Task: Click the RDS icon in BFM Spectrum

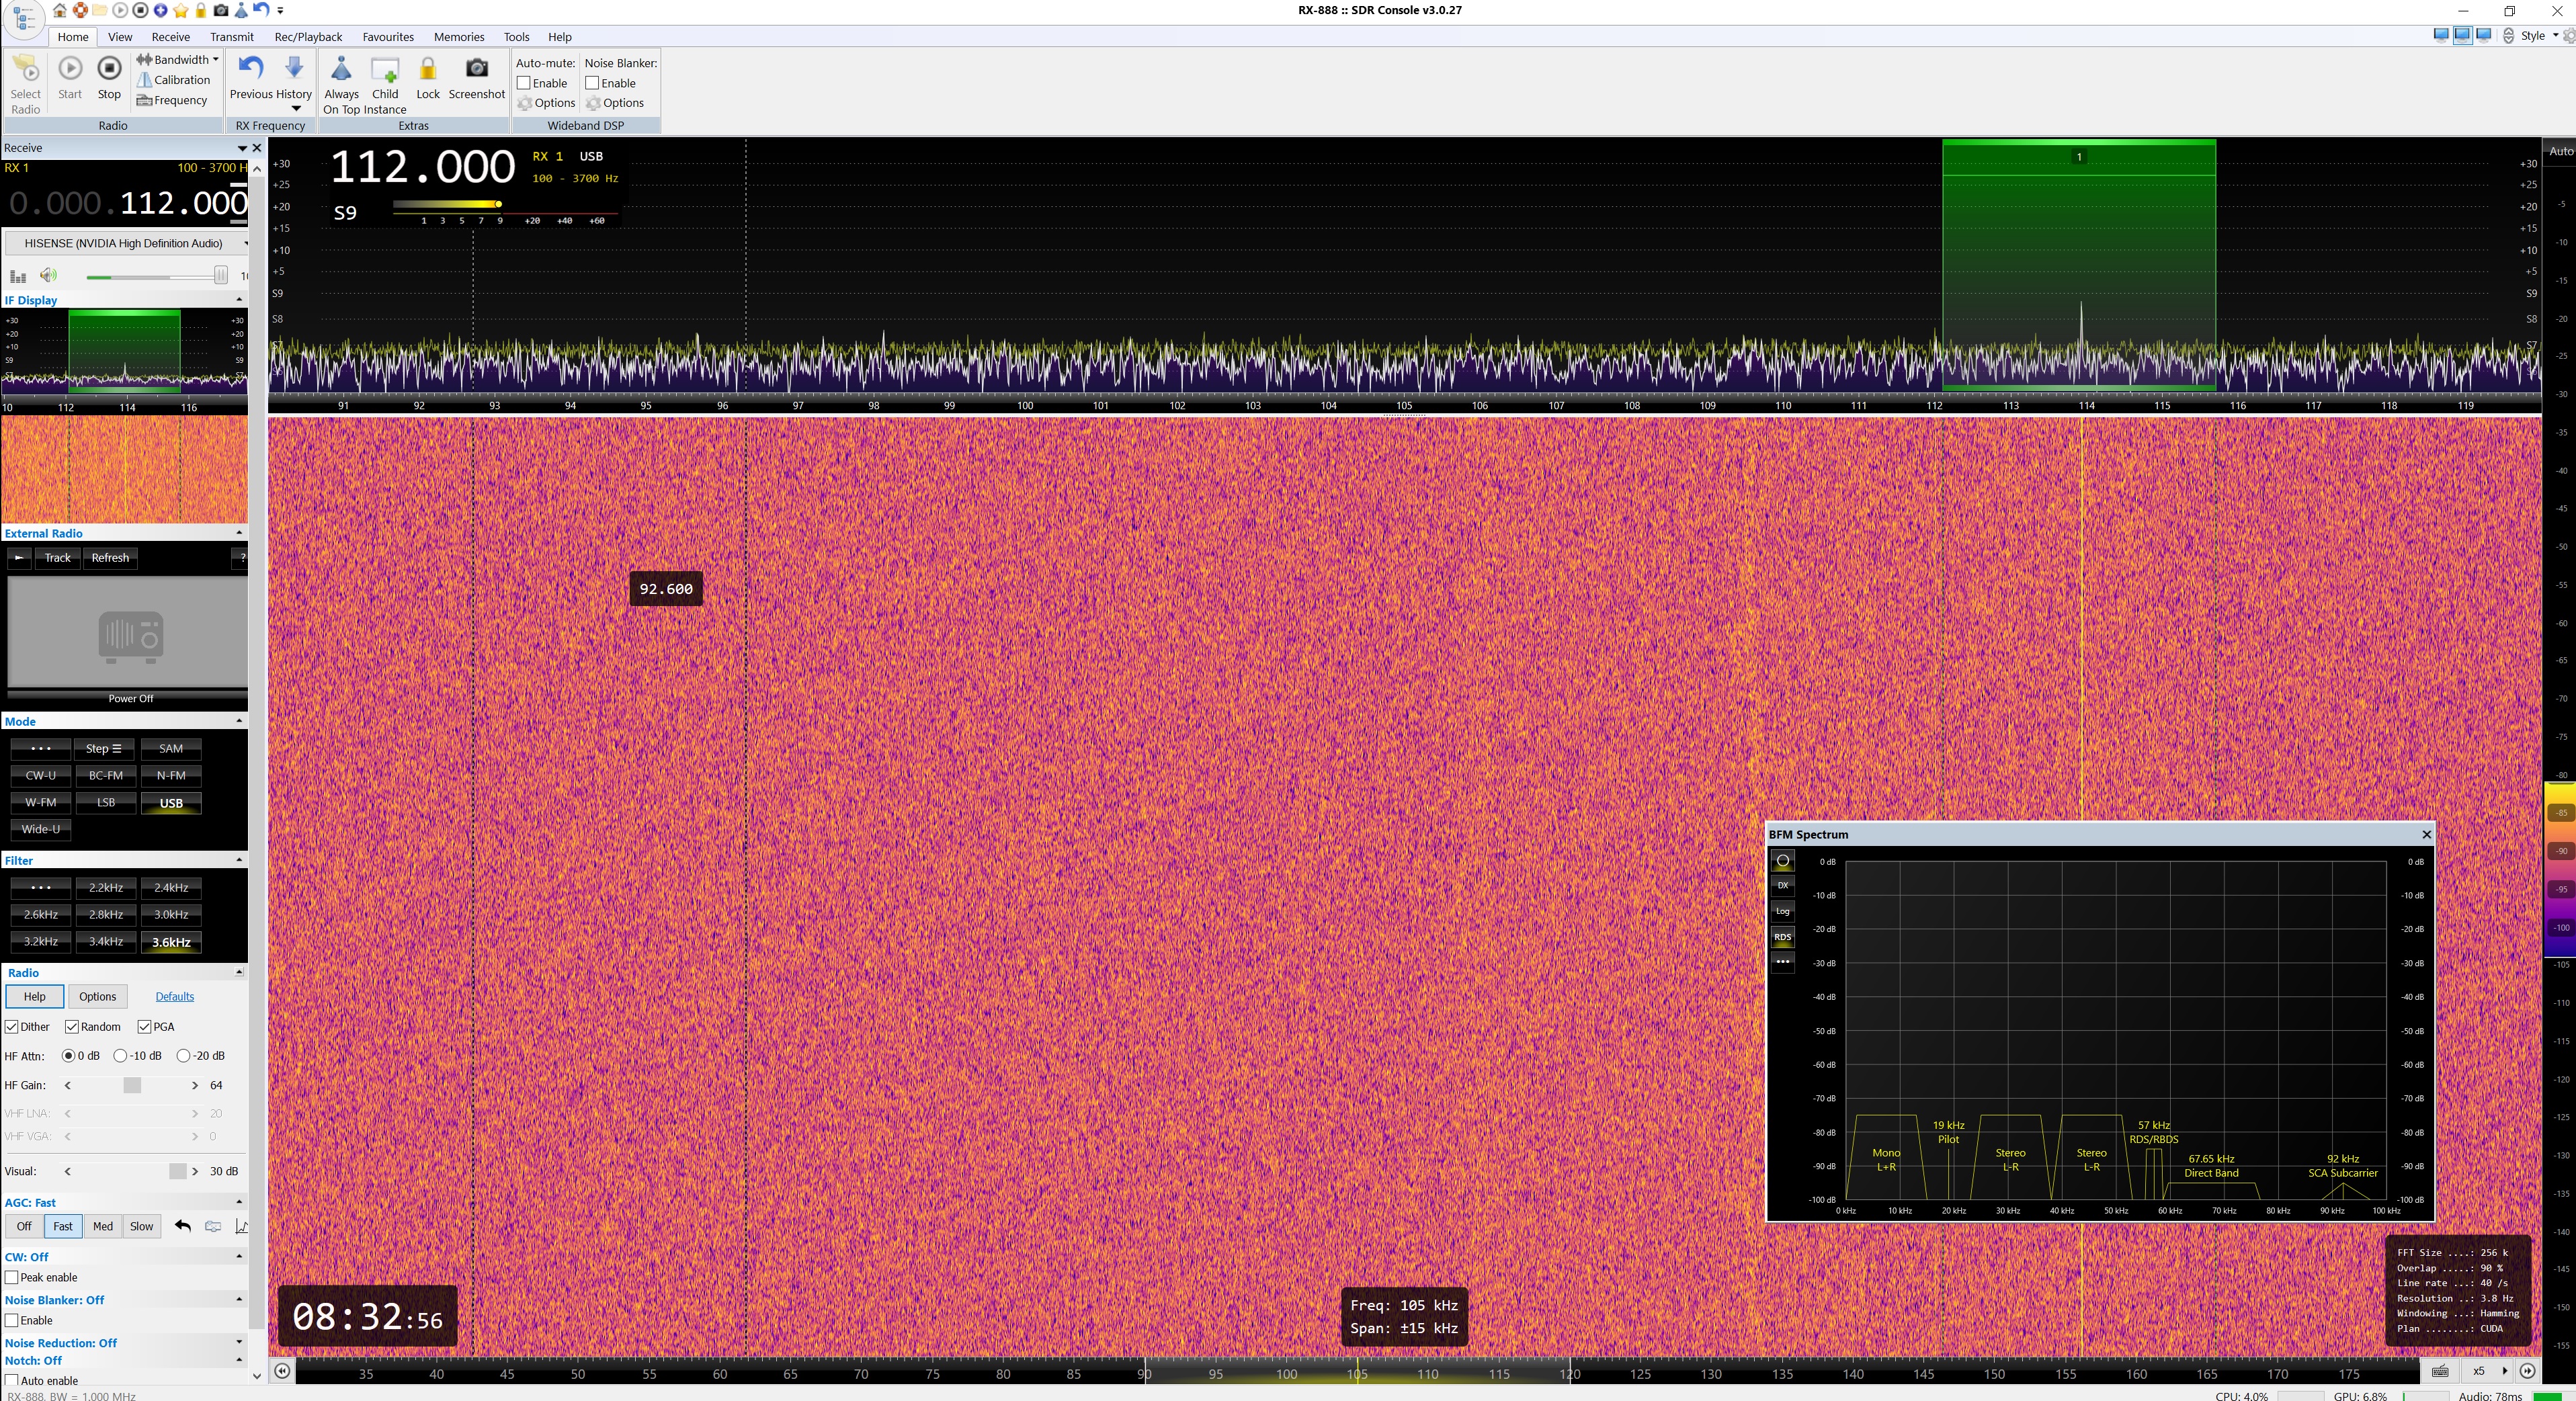Action: [1782, 937]
